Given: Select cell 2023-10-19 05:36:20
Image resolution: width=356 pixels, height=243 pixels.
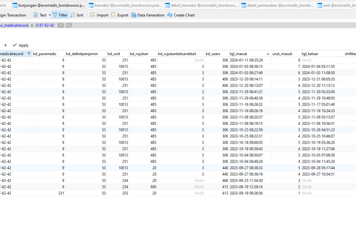Looking at the screenshot, I should point(322,143).
